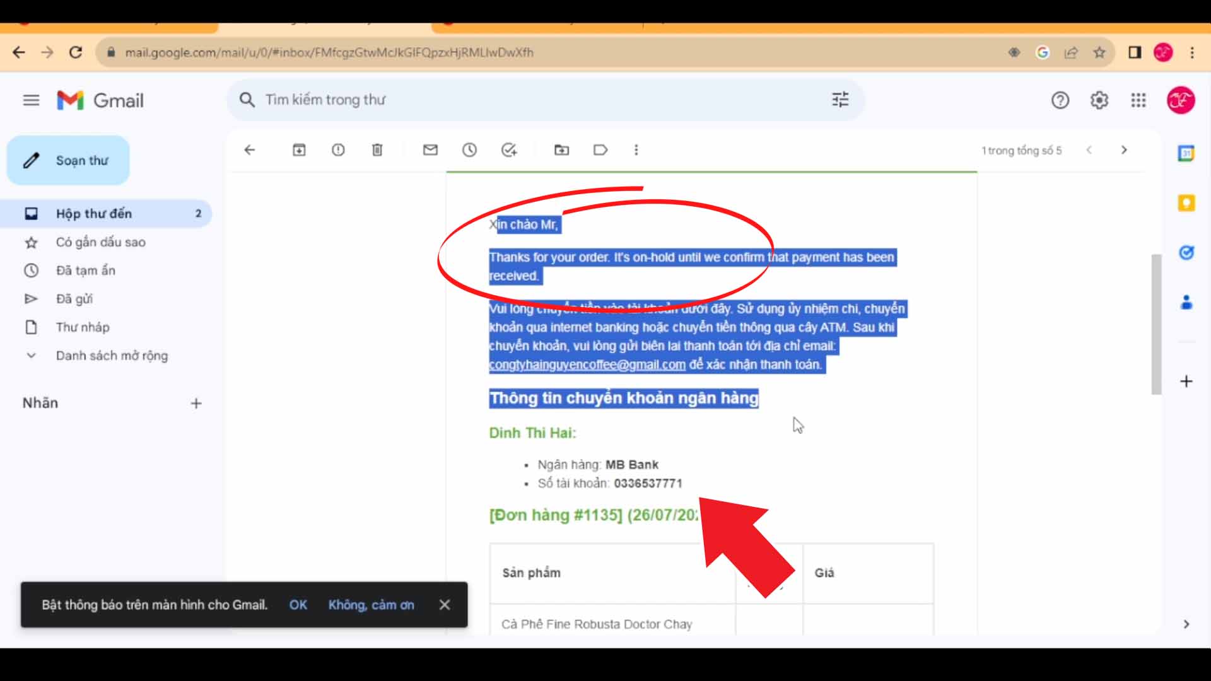Image resolution: width=1211 pixels, height=681 pixels.
Task: Open Google Keep side panel
Action: pyautogui.click(x=1186, y=203)
